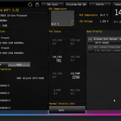Click the NVME WD_BLACK SN770 500GB entry
Image resolution: width=121 pixels, height=121 pixels.
(30, 78)
